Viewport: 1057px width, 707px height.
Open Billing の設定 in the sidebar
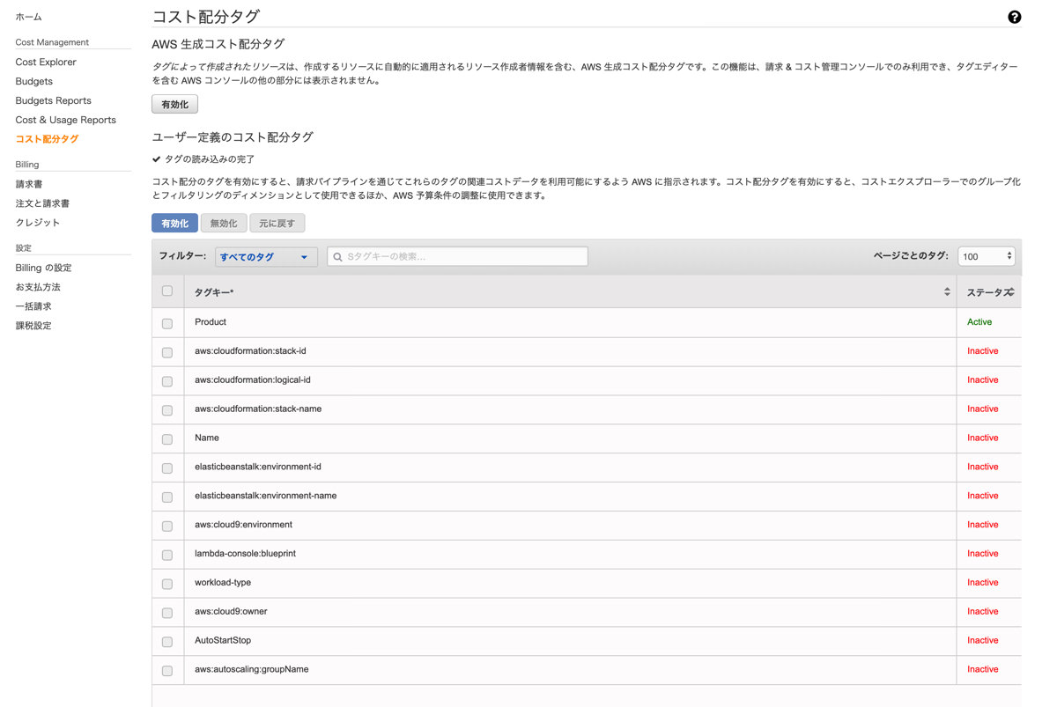pos(42,268)
